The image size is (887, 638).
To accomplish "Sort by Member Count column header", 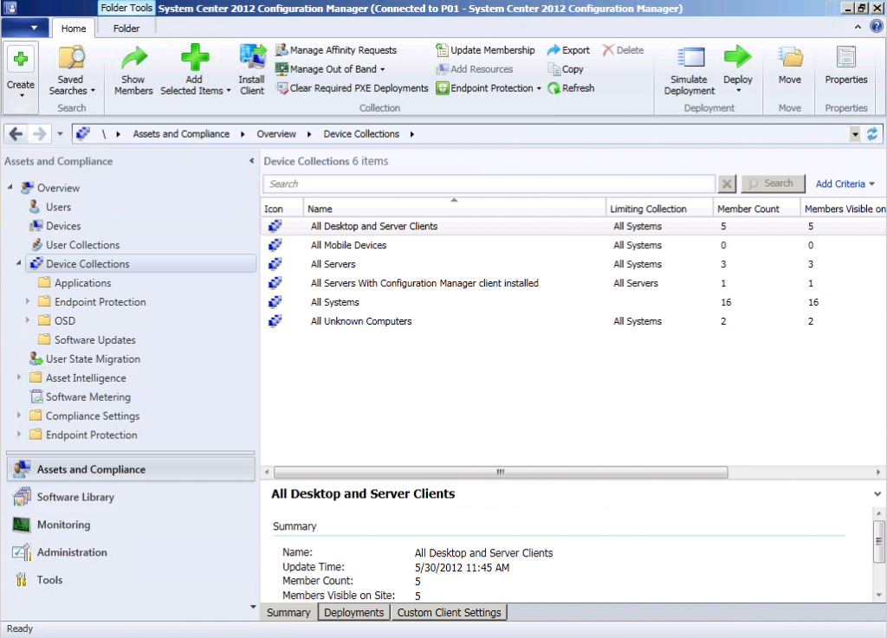I will 756,209.
